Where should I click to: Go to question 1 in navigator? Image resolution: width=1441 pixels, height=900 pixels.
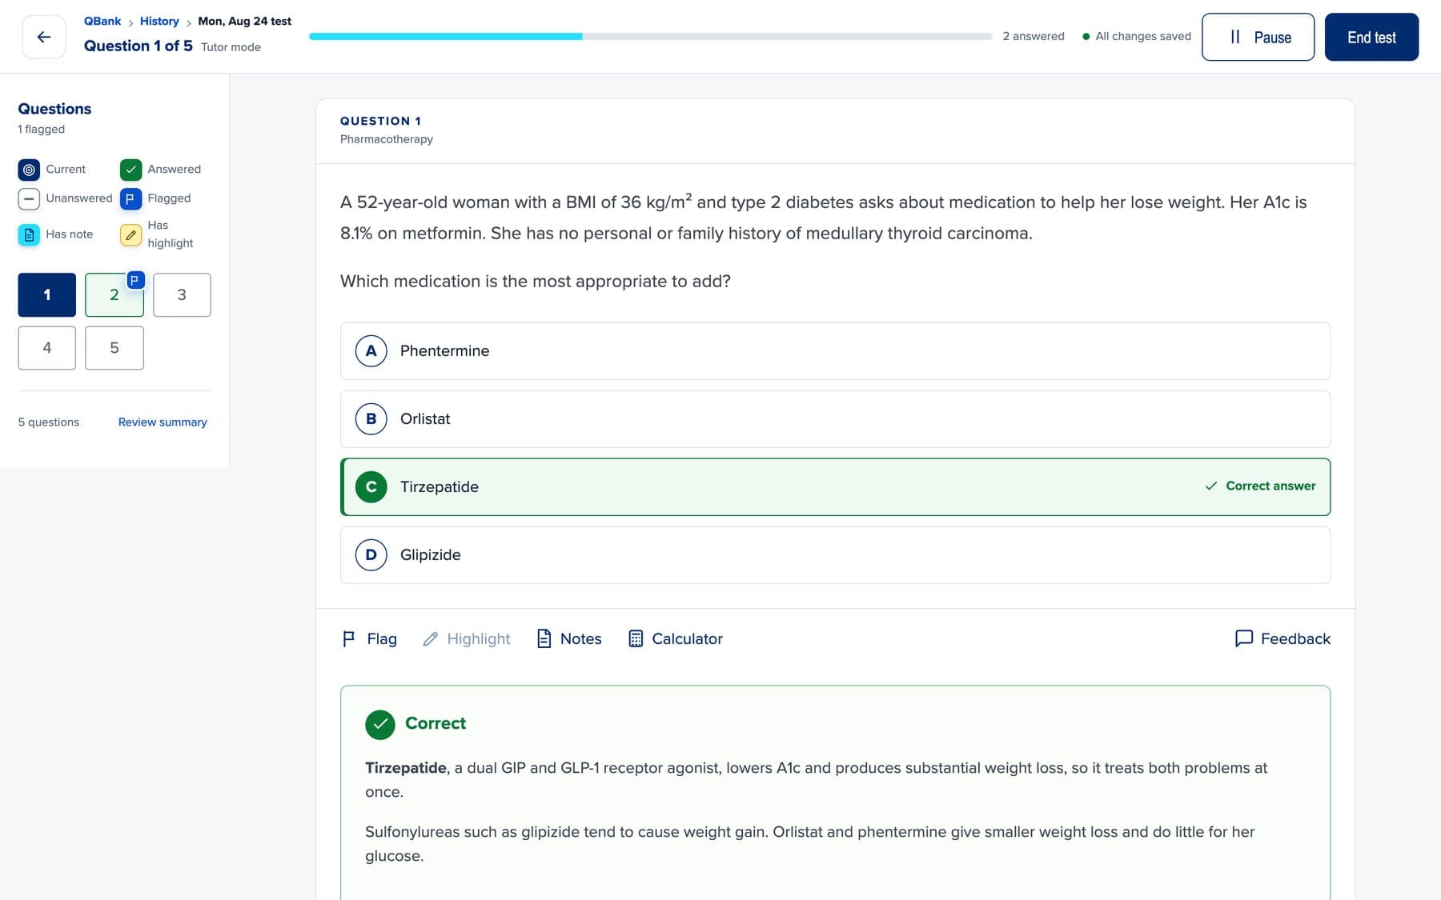[47, 295]
